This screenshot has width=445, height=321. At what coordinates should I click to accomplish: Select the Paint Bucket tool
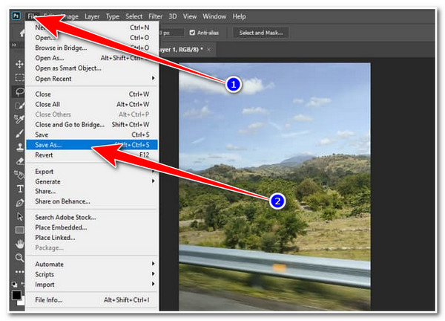19,175
